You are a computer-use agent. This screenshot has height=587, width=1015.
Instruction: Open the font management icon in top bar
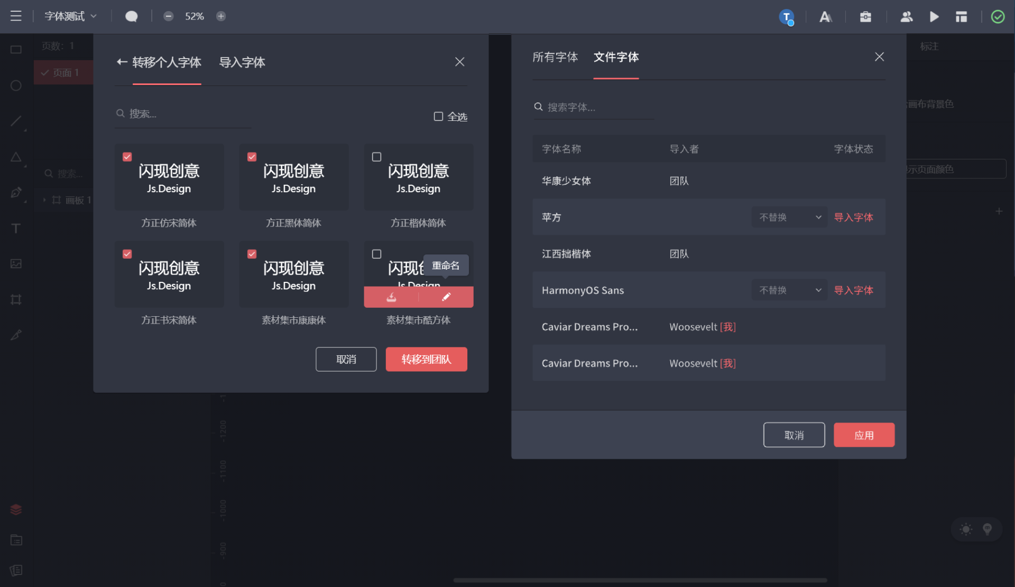825,17
